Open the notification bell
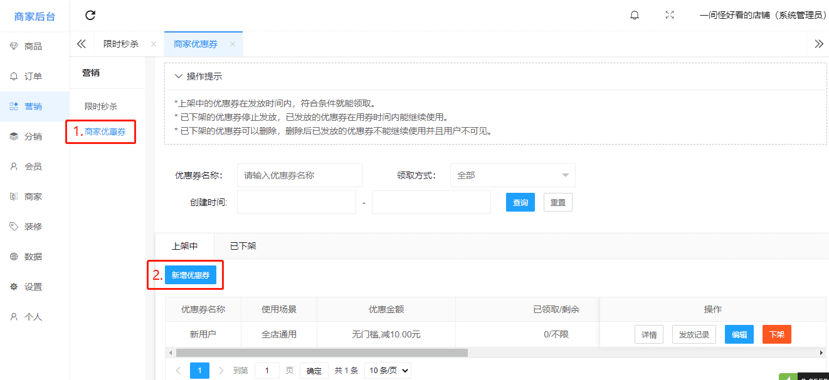 coord(635,16)
